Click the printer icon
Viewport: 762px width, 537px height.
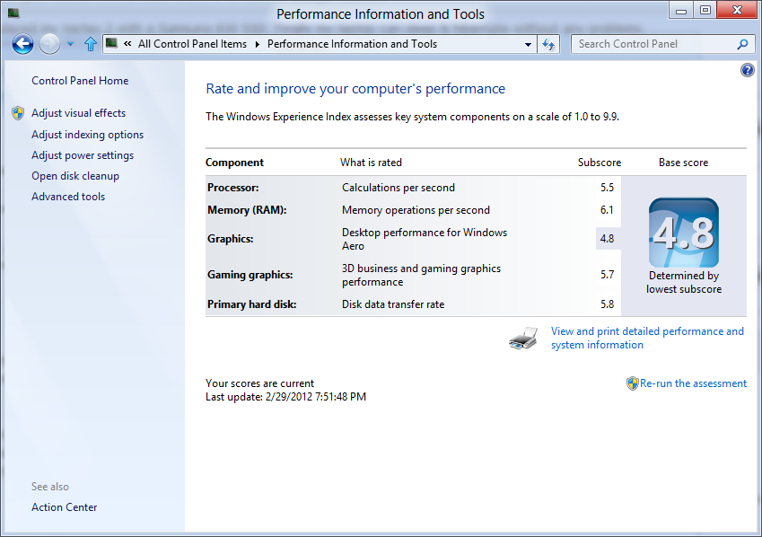(523, 339)
